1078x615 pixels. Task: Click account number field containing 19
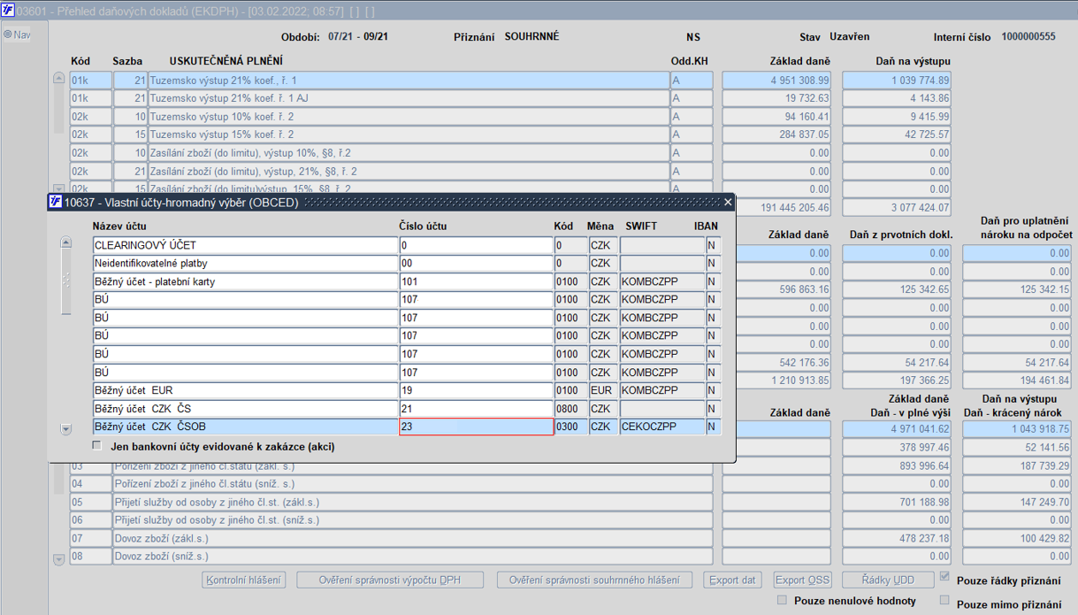click(x=476, y=390)
